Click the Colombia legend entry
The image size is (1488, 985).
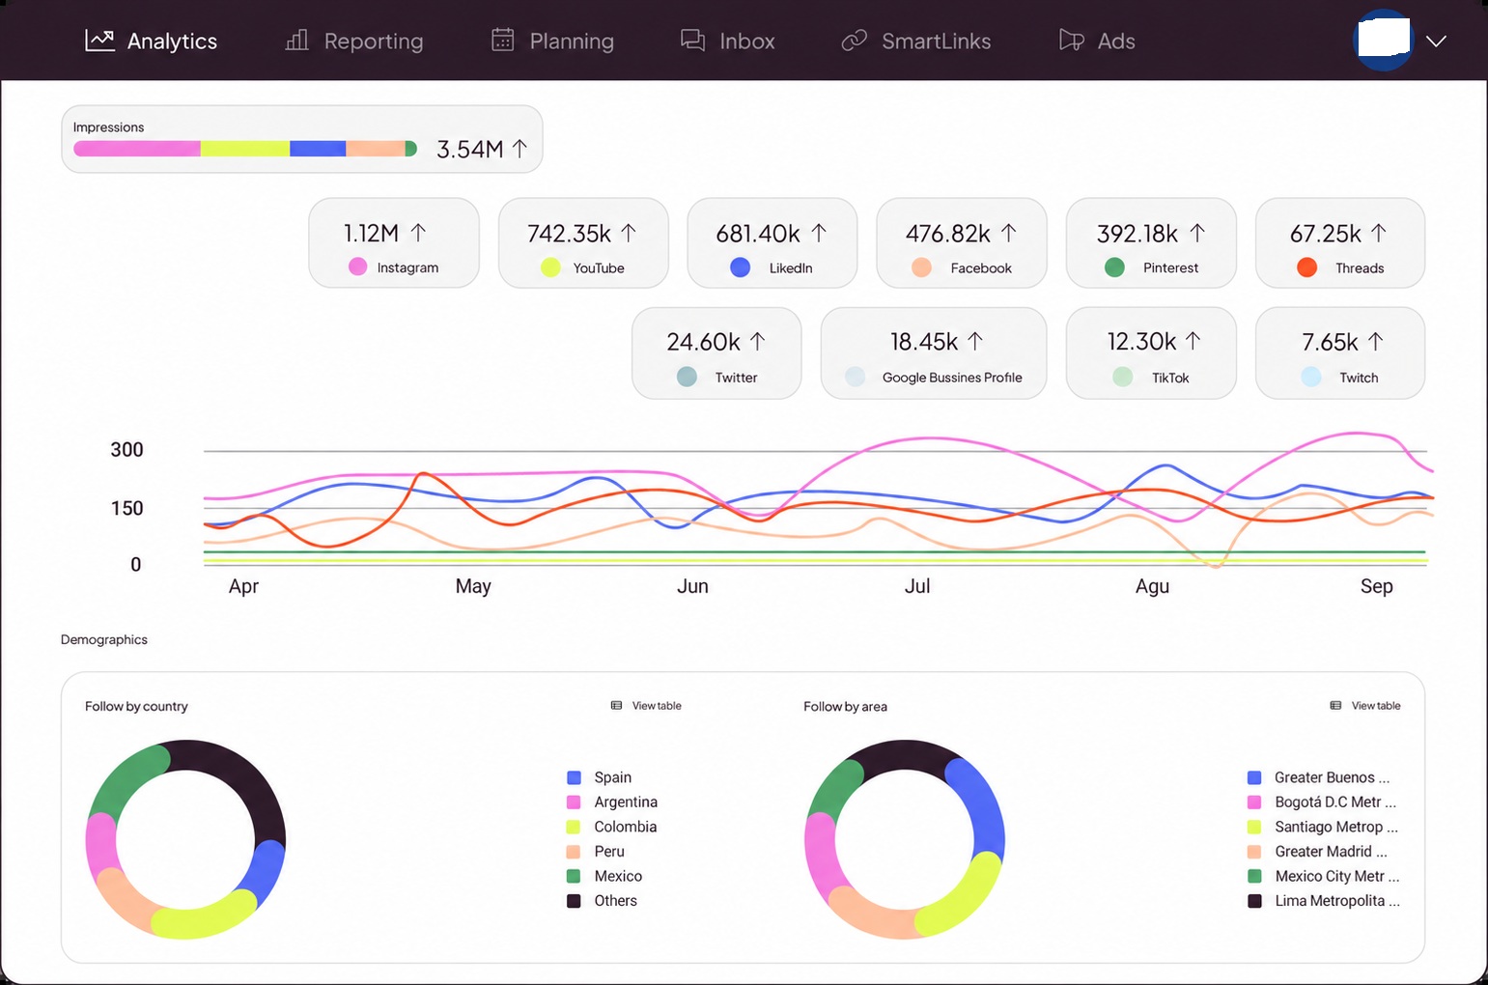612,827
